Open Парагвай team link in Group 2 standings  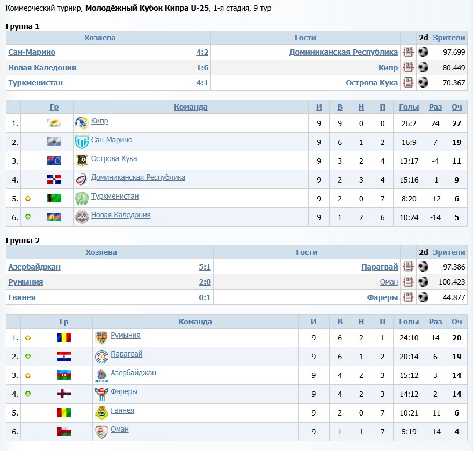(x=126, y=354)
